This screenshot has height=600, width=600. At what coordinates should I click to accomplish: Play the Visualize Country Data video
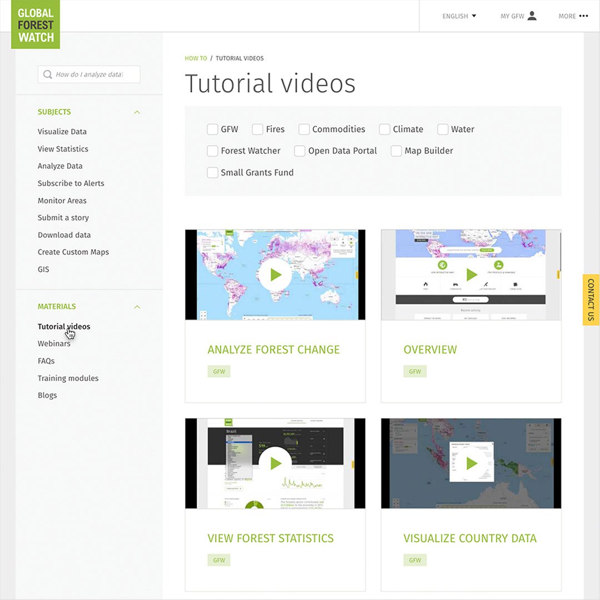[471, 463]
